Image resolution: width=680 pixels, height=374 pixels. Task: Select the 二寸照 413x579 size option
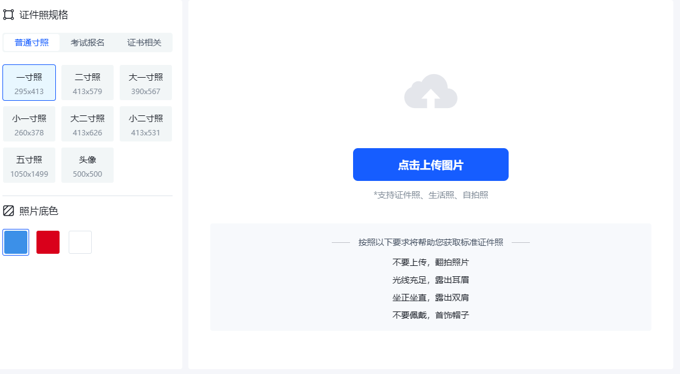point(87,83)
